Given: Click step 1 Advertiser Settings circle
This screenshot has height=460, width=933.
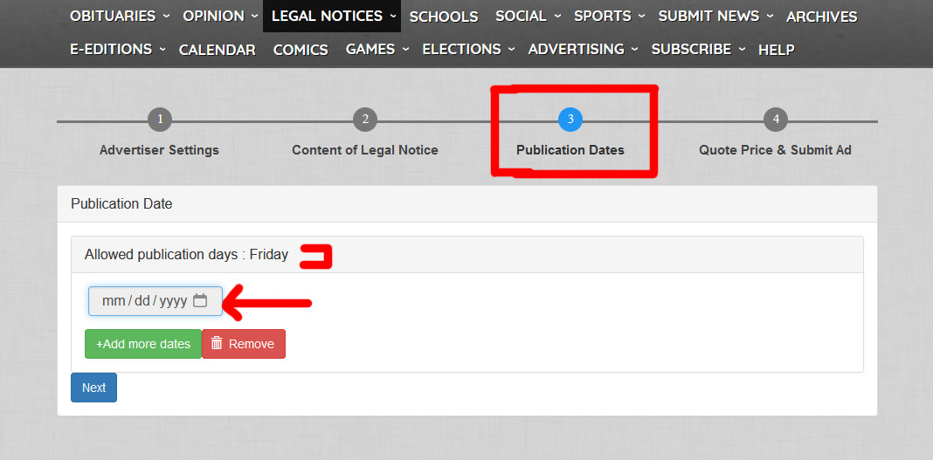Looking at the screenshot, I should click(x=159, y=120).
